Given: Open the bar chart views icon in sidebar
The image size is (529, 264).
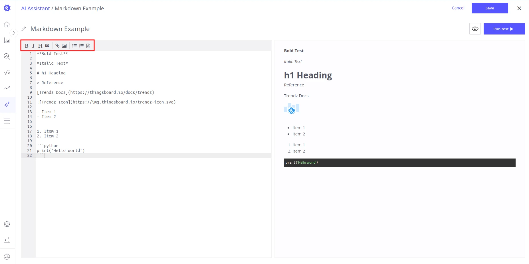Looking at the screenshot, I should pos(7,40).
